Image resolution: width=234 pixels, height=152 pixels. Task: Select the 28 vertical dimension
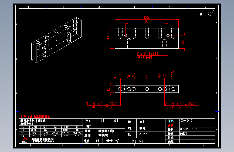pos(182,42)
